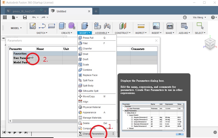Open timeline settings gear icon
This screenshot has height=138, width=218.
pos(215,132)
